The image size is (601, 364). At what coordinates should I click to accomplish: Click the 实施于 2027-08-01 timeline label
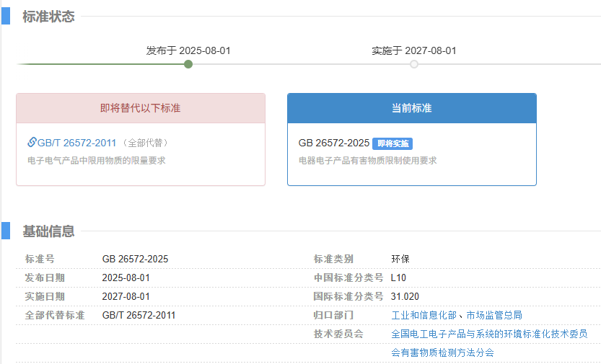click(414, 50)
